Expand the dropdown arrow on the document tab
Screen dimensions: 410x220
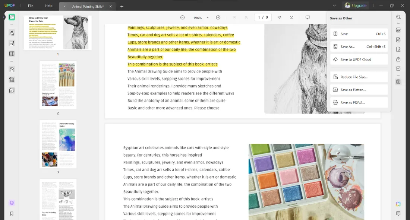[x=64, y=6]
